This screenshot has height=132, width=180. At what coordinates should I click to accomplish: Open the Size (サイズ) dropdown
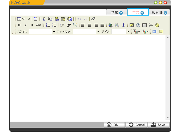(x=121, y=32)
